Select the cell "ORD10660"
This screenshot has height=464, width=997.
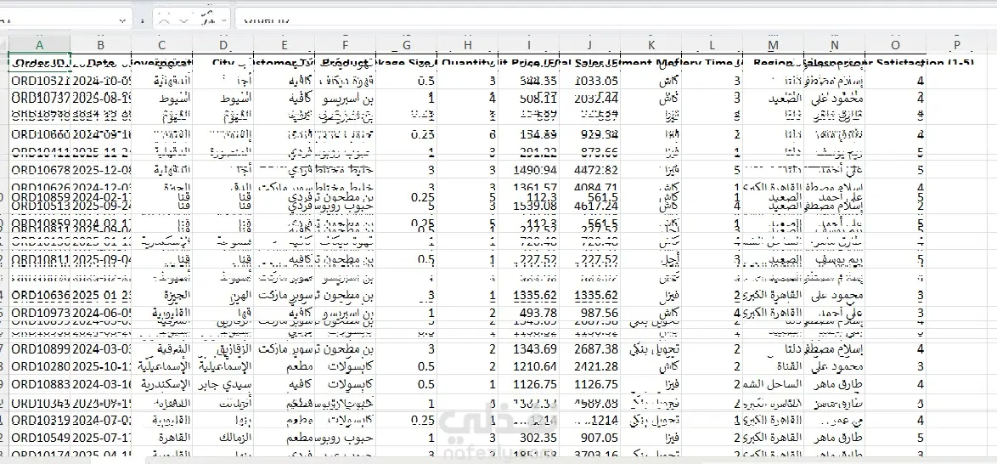39,134
